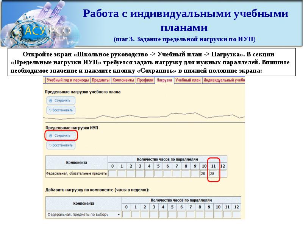Click Сохранить under Предельные нагрузки учебного плана

(x=61, y=101)
